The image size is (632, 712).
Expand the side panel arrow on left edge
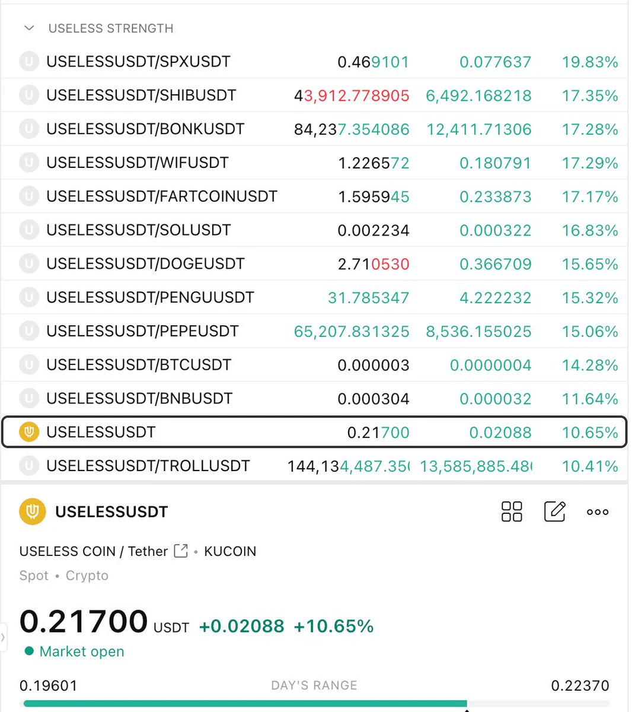tap(3, 638)
